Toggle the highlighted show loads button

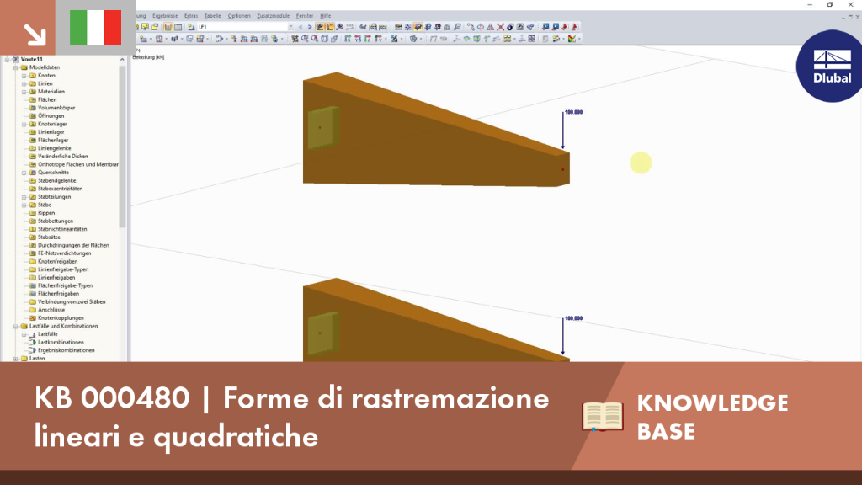point(320,27)
